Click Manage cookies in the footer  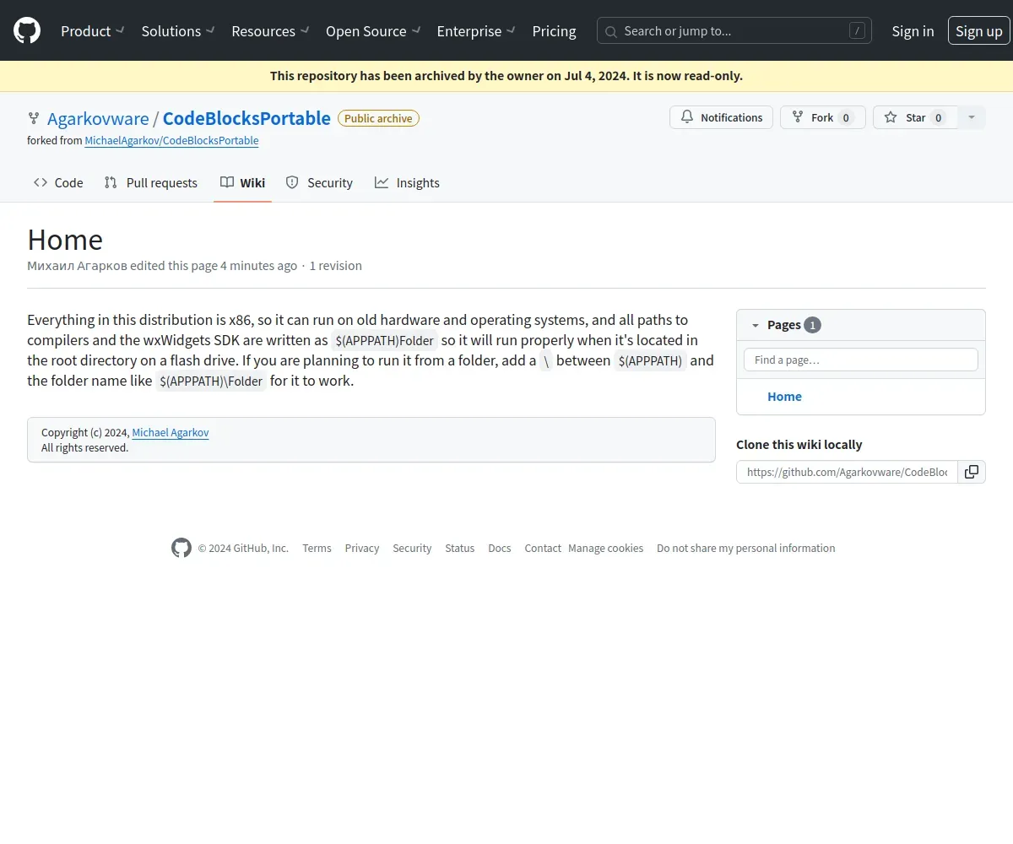606,548
